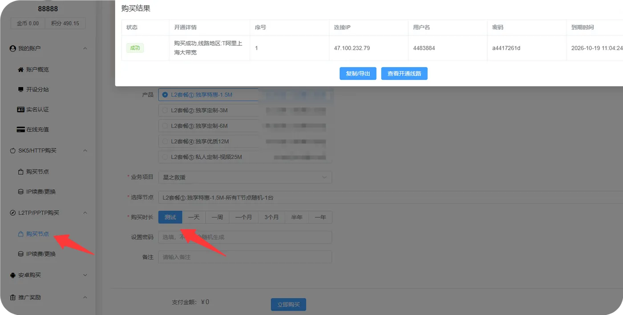Click the coins icon under L2TP/PPTP IP续费/更换

click(20, 254)
